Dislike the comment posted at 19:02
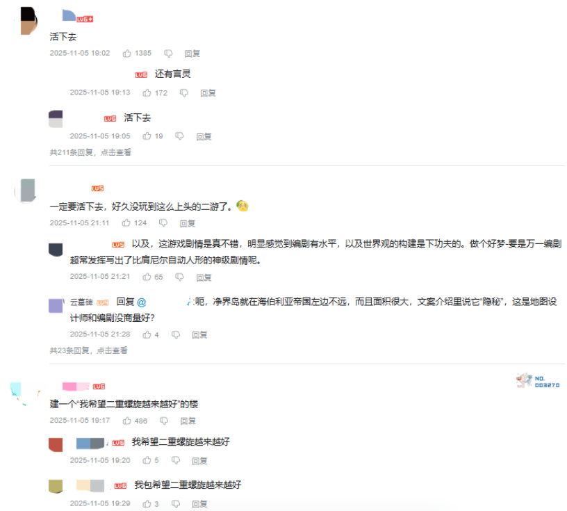567x511 pixels. pyautogui.click(x=168, y=54)
